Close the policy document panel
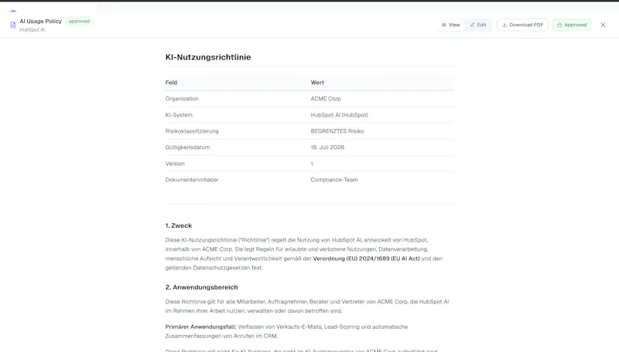The width and height of the screenshot is (619, 352). (603, 25)
